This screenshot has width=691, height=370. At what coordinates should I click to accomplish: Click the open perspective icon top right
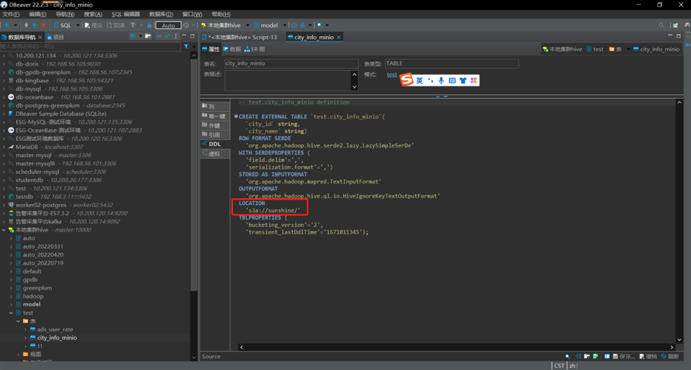(x=675, y=25)
